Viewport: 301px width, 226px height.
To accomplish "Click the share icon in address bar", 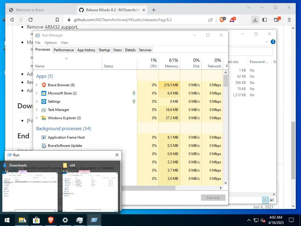I will point(210,20).
